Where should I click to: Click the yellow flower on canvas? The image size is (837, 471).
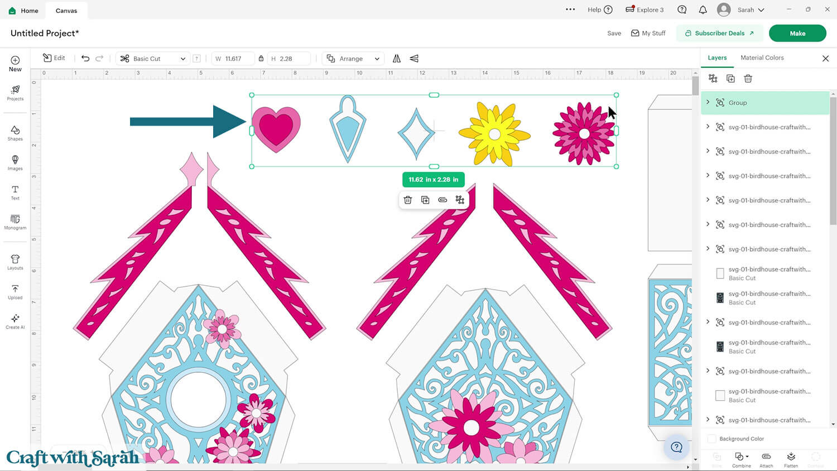click(x=494, y=134)
